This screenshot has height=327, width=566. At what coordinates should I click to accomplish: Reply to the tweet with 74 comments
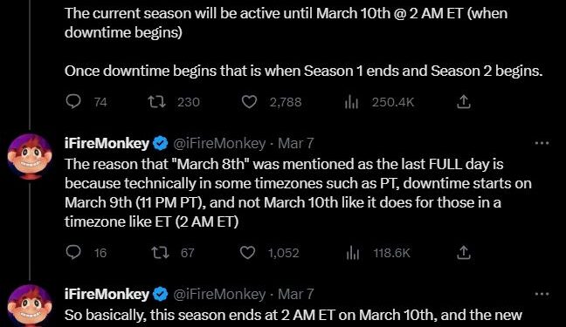pyautogui.click(x=73, y=102)
